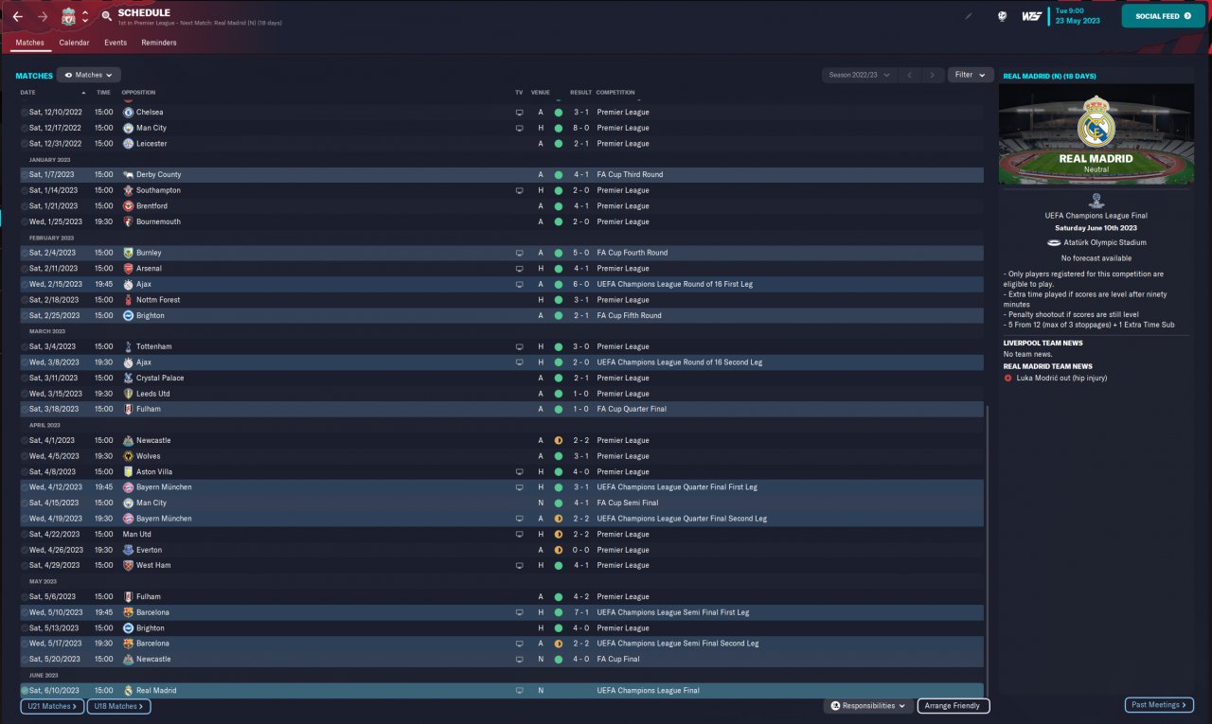Viewport: 1212px width, 724px height.
Task: Click UEFA Champions League Final in fixture row
Action: [x=649, y=691]
